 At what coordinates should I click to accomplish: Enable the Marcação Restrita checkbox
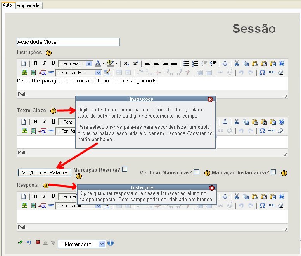pyautogui.click(x=125, y=169)
